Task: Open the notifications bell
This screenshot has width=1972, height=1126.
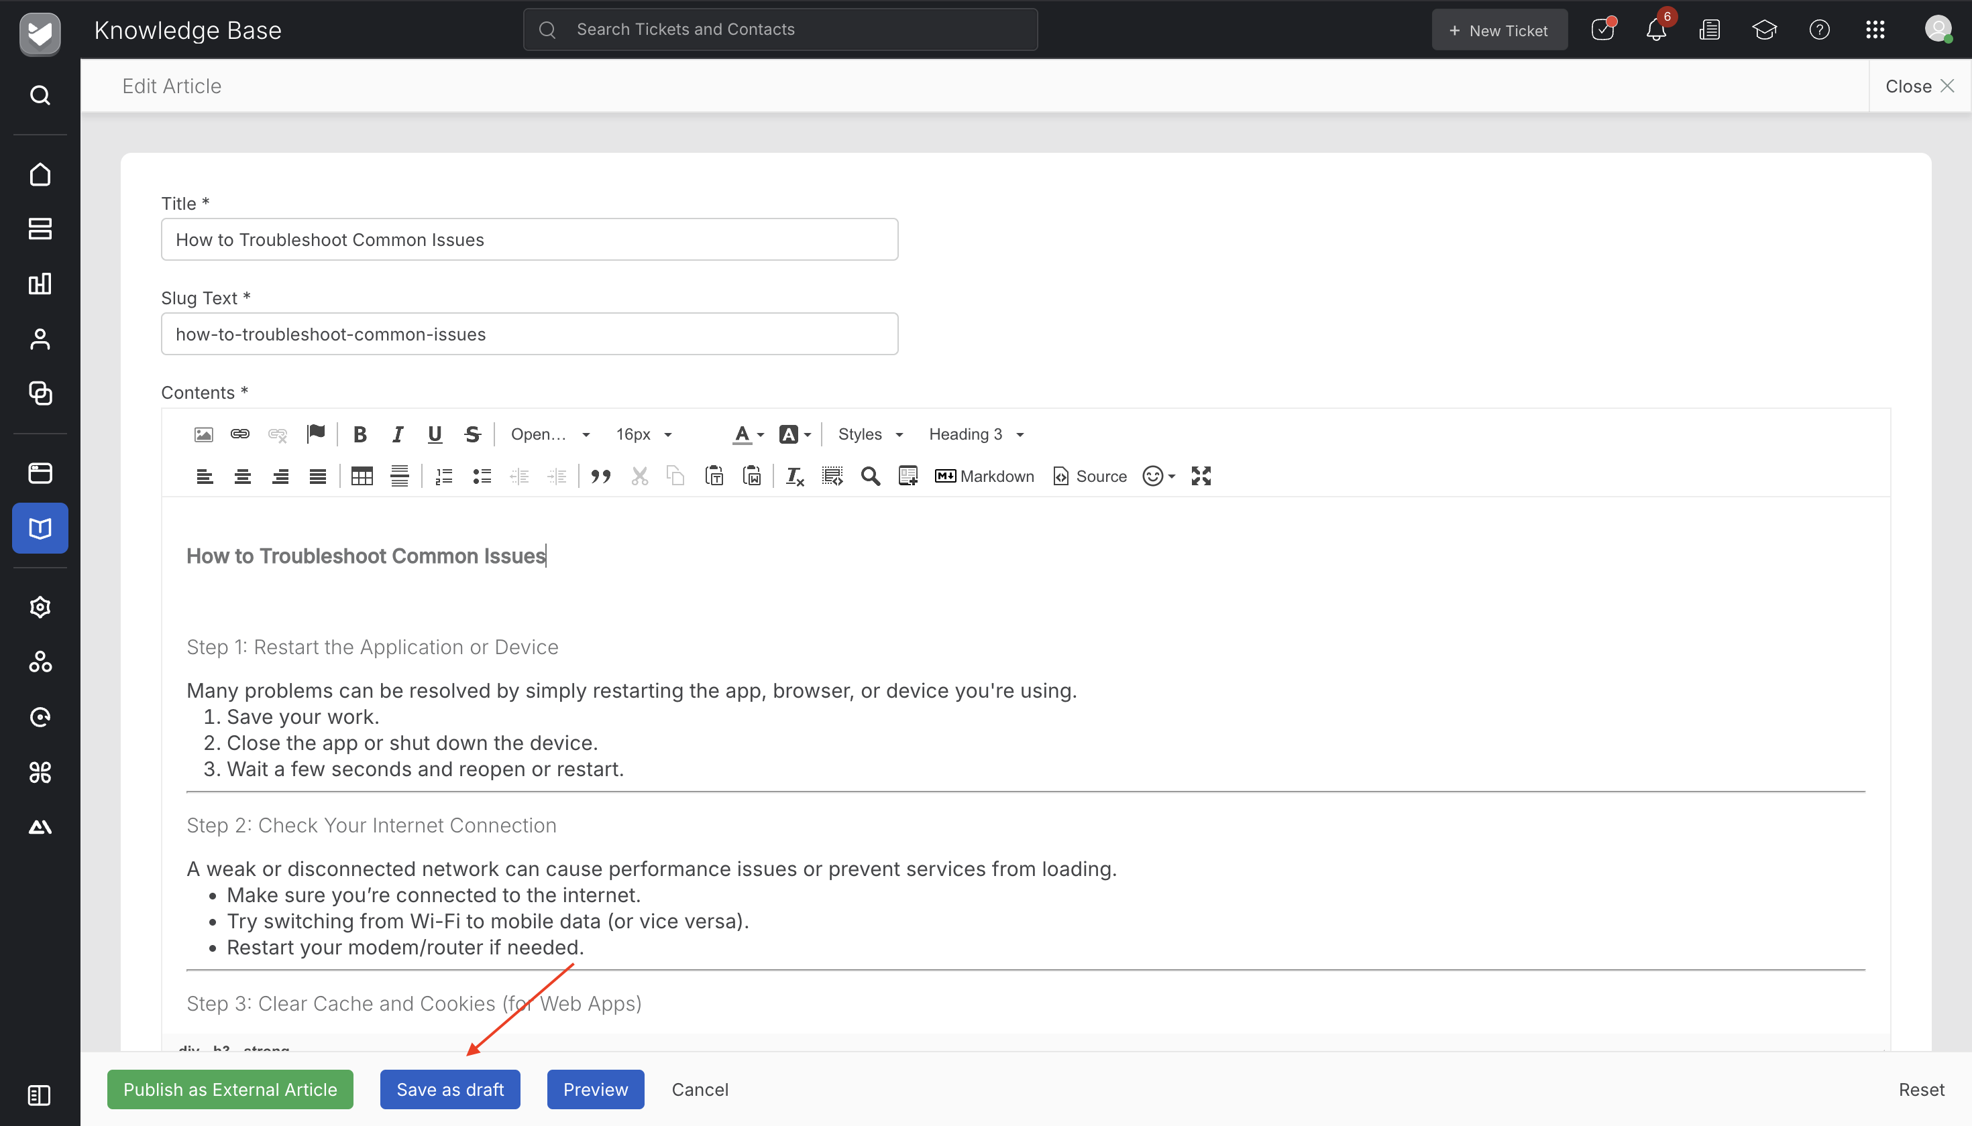Action: 1656,30
